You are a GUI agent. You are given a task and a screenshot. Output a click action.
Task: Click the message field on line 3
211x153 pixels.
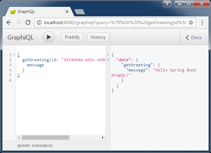[36, 65]
